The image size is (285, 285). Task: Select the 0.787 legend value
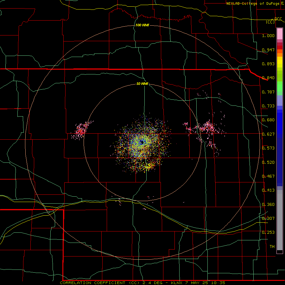coord(268,92)
